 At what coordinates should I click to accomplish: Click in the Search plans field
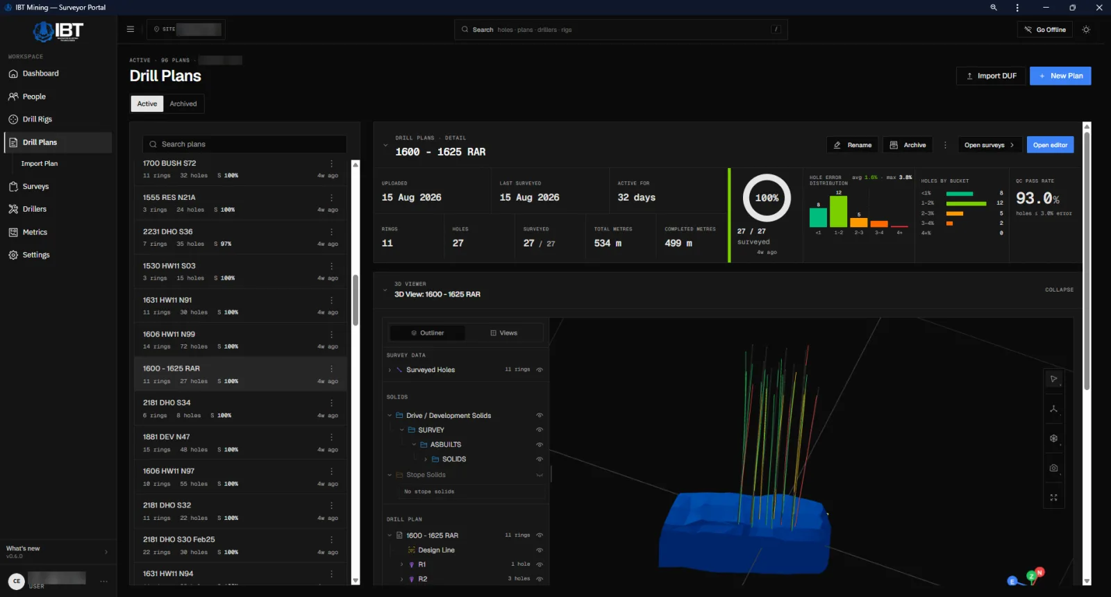pyautogui.click(x=244, y=144)
